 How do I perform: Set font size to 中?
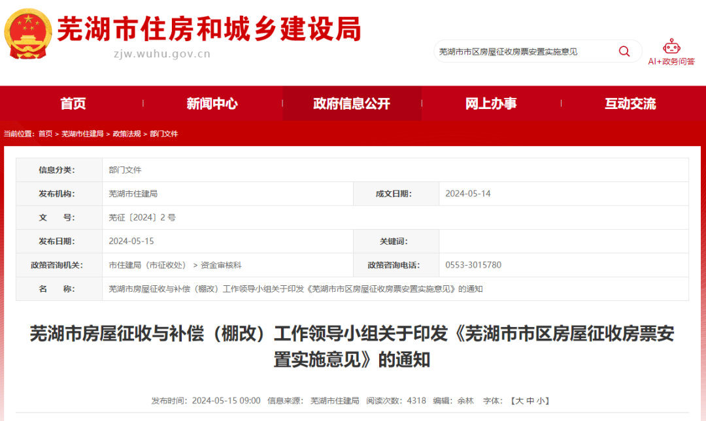tap(530, 401)
